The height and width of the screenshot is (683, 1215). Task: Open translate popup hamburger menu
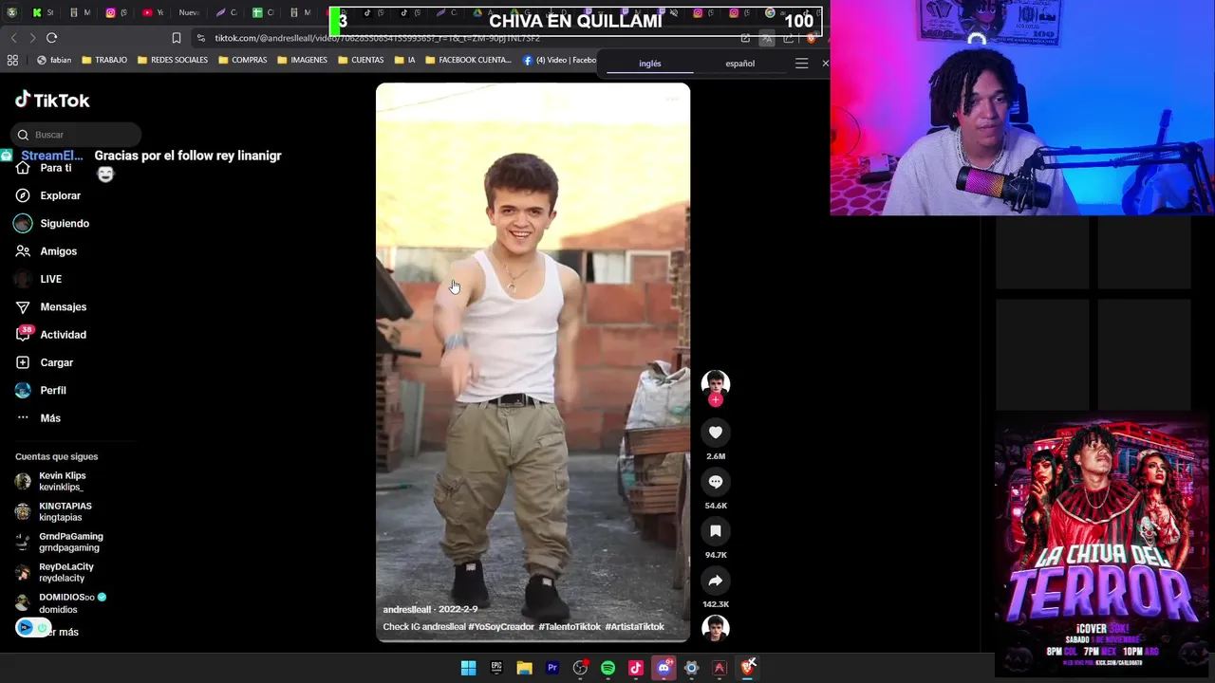pyautogui.click(x=801, y=64)
